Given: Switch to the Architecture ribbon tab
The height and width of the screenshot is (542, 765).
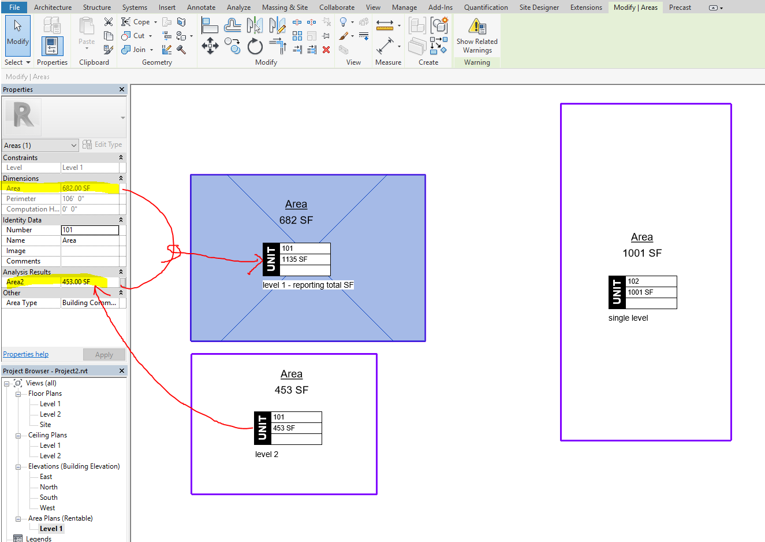Looking at the screenshot, I should pos(53,8).
